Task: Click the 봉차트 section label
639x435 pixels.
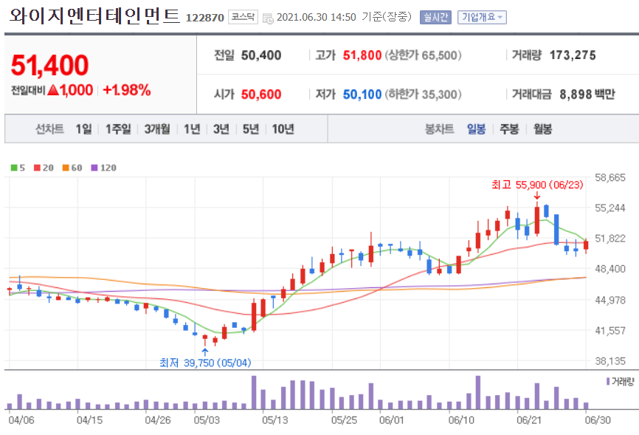Action: point(439,129)
